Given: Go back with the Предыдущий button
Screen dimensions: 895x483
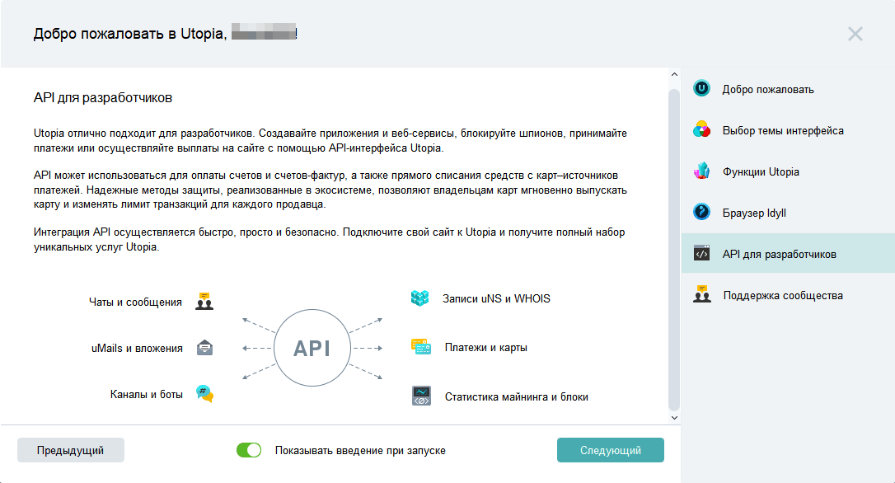Looking at the screenshot, I should pyautogui.click(x=71, y=450).
